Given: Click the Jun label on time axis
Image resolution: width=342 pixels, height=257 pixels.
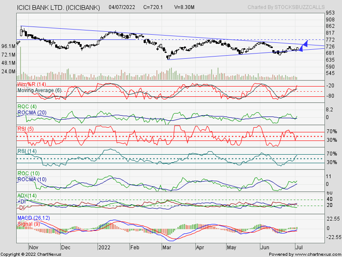Looking at the screenshot, I should (x=265, y=248).
